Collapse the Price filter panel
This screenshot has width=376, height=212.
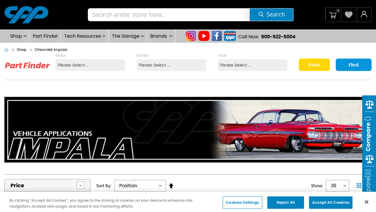pos(80,185)
